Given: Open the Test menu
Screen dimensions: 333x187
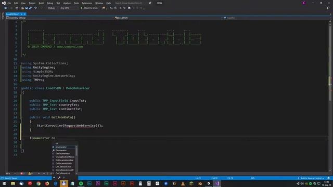Looking at the screenshot, I should [x=58, y=3].
